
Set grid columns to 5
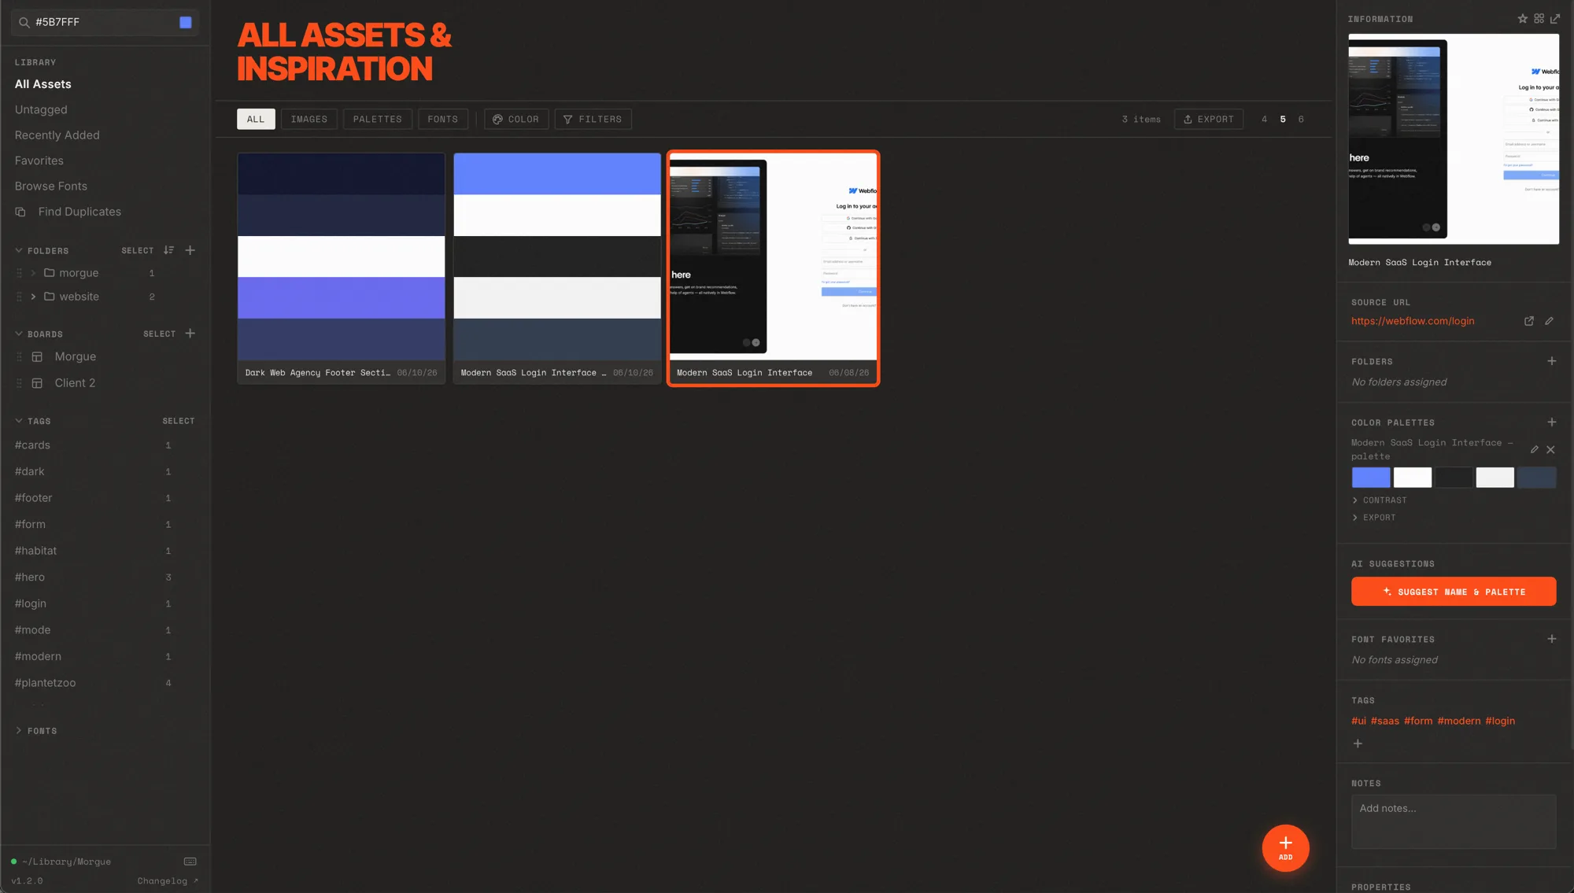click(x=1283, y=120)
